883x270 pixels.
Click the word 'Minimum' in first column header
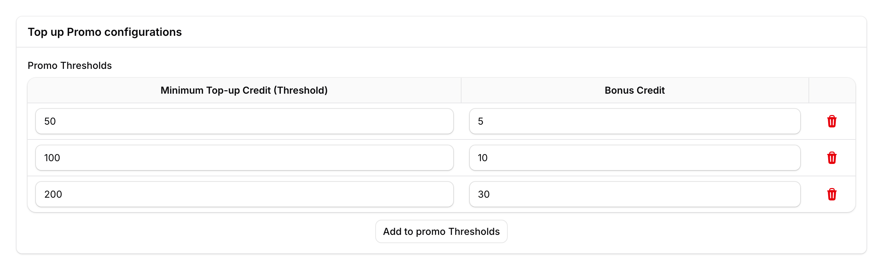(182, 90)
